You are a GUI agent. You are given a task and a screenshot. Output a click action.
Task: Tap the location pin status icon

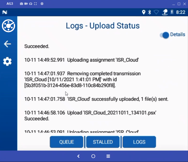(144, 12)
